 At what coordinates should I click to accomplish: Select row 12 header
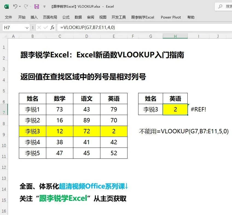point(4,164)
